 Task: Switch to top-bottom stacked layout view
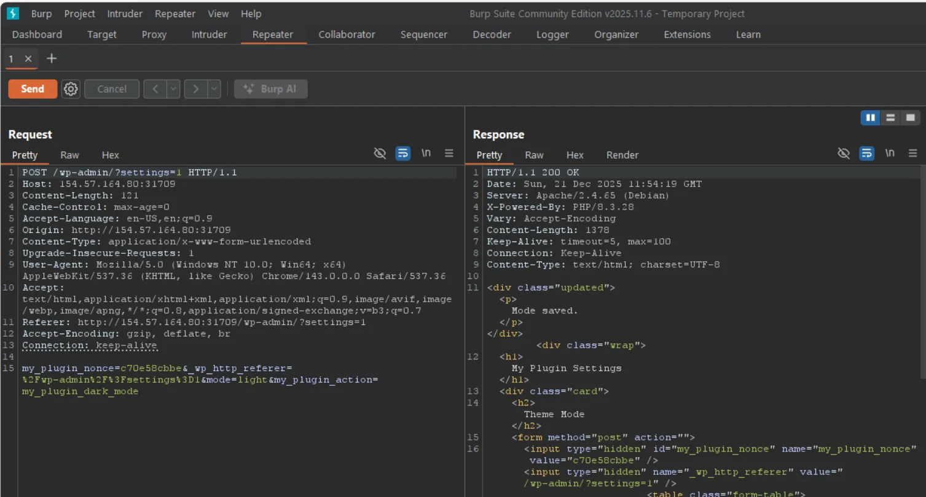[x=890, y=118]
